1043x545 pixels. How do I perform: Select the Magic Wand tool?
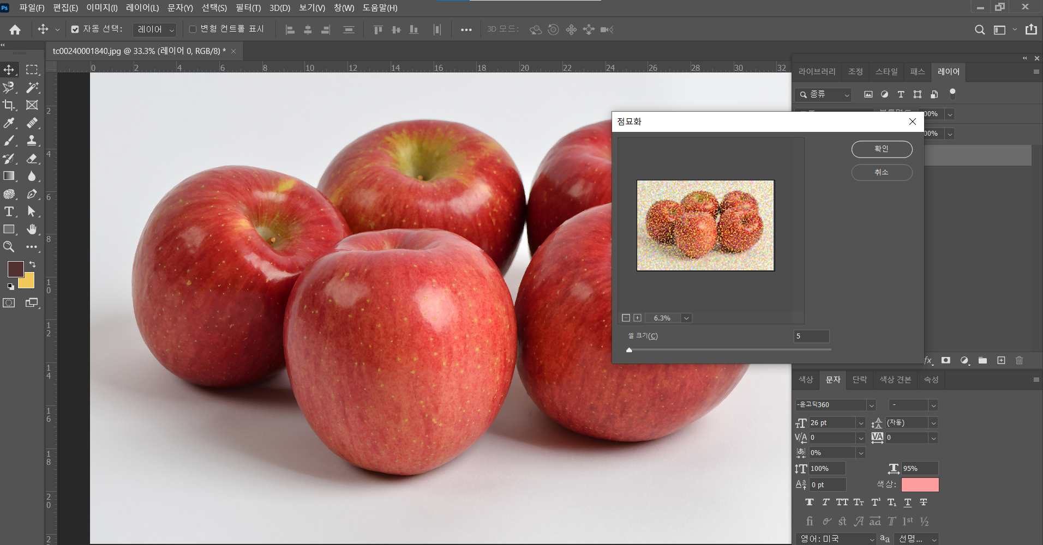click(32, 87)
